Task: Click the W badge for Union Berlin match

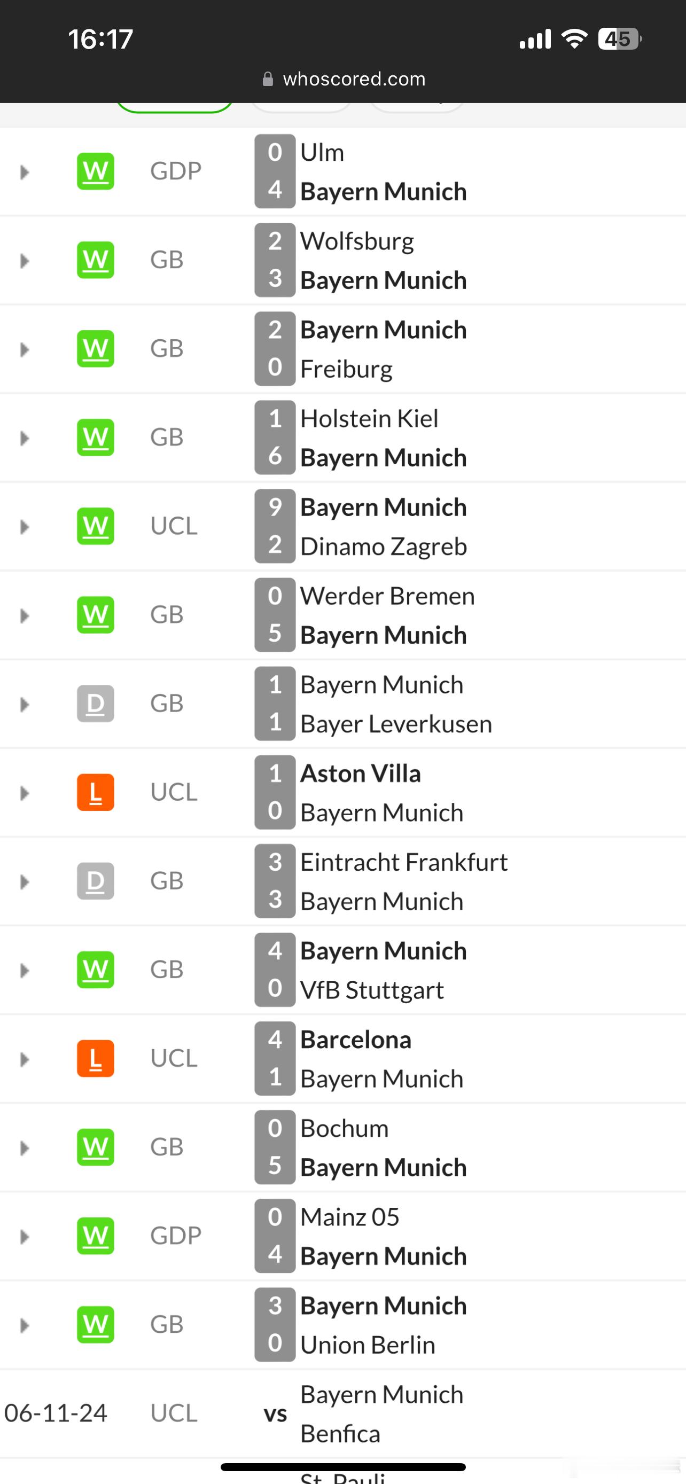Action: tap(96, 1324)
